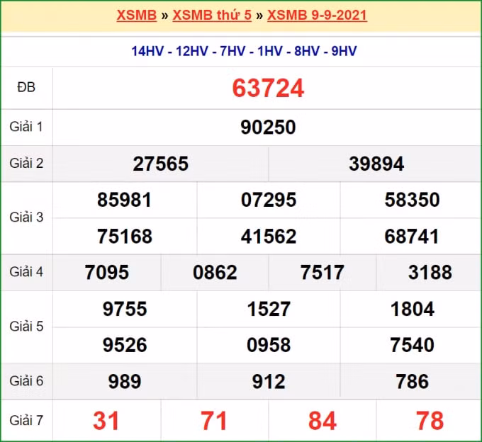Click the Giải 7 label
The image size is (482, 442).
click(26, 420)
